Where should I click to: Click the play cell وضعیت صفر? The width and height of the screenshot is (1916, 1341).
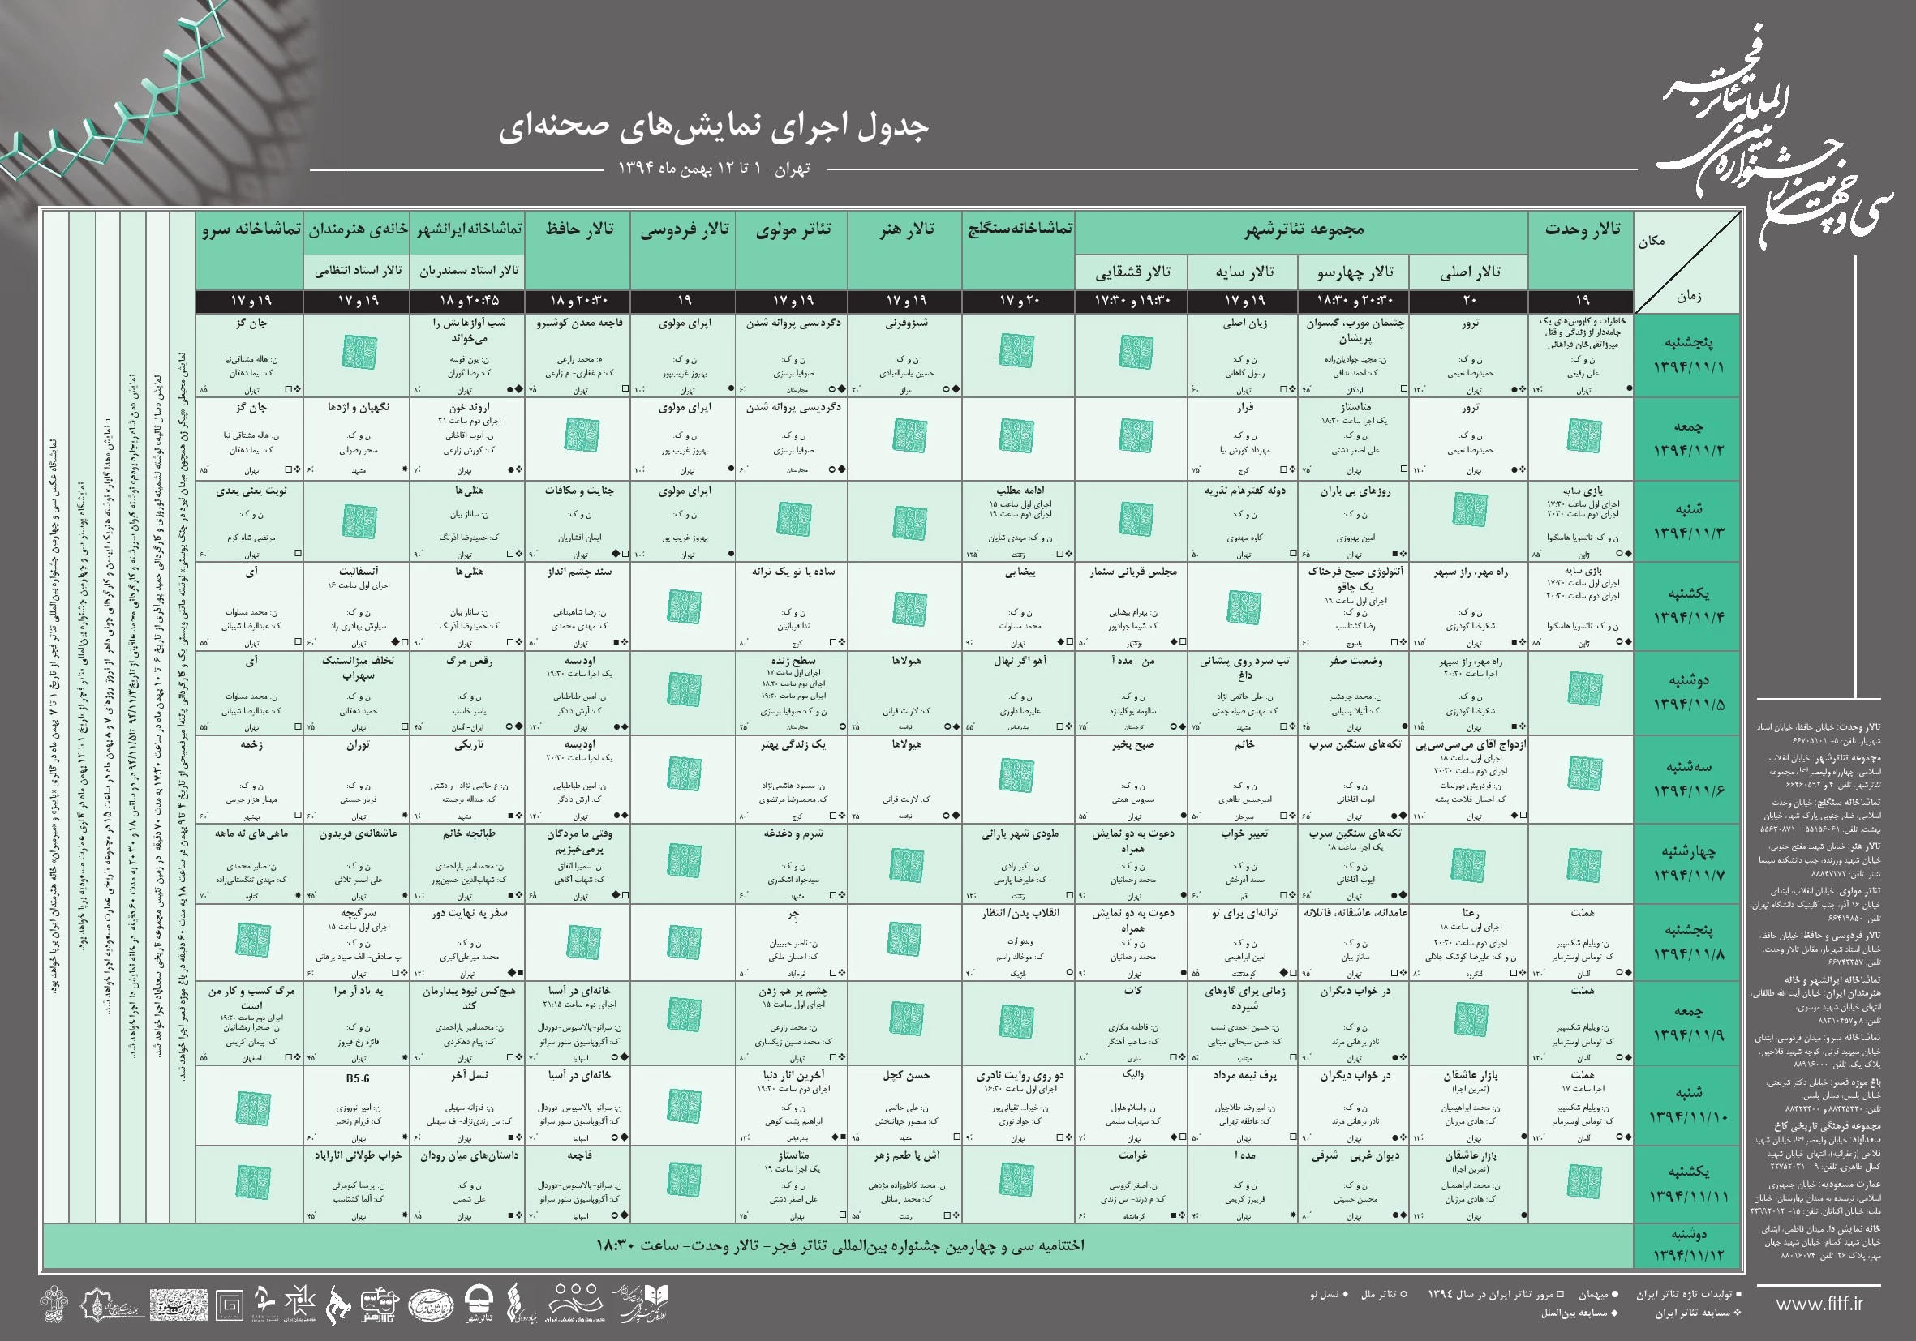click(1354, 693)
